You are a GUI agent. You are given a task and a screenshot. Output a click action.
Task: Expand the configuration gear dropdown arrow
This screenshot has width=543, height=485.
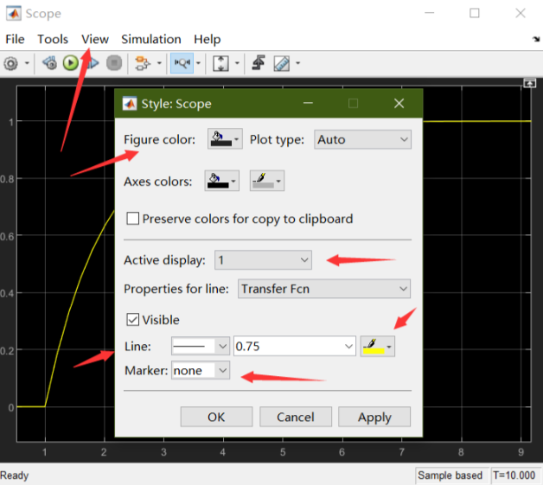point(27,63)
